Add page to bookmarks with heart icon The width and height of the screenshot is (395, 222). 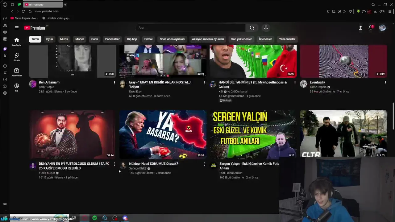(x=350, y=11)
